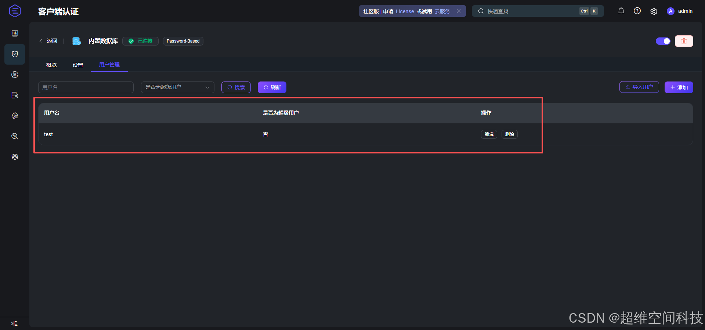The width and height of the screenshot is (705, 330).
Task: Switch to the 设置 tab
Action: pos(78,65)
